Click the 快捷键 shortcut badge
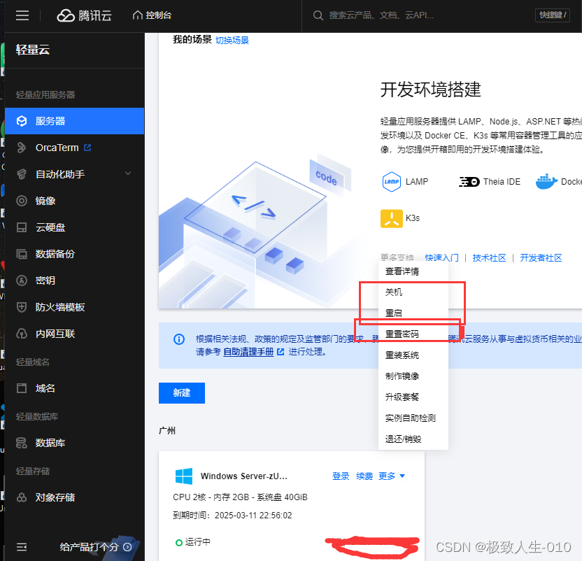Viewport: 582px width, 561px height. (553, 15)
